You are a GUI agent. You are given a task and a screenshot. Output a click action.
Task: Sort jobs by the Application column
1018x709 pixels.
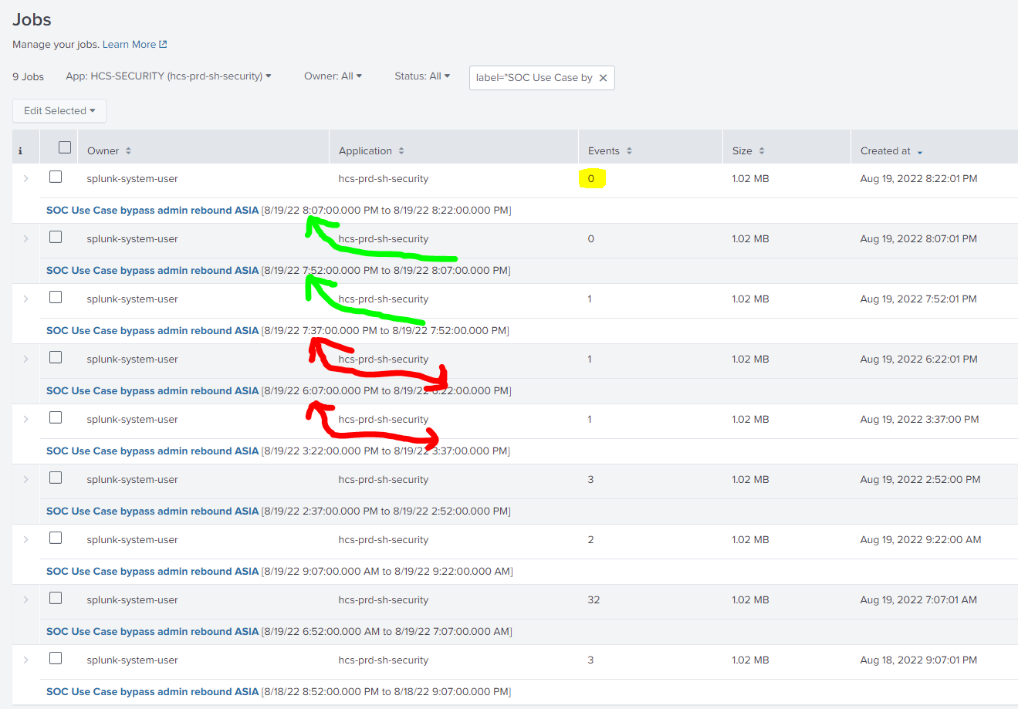pos(402,150)
